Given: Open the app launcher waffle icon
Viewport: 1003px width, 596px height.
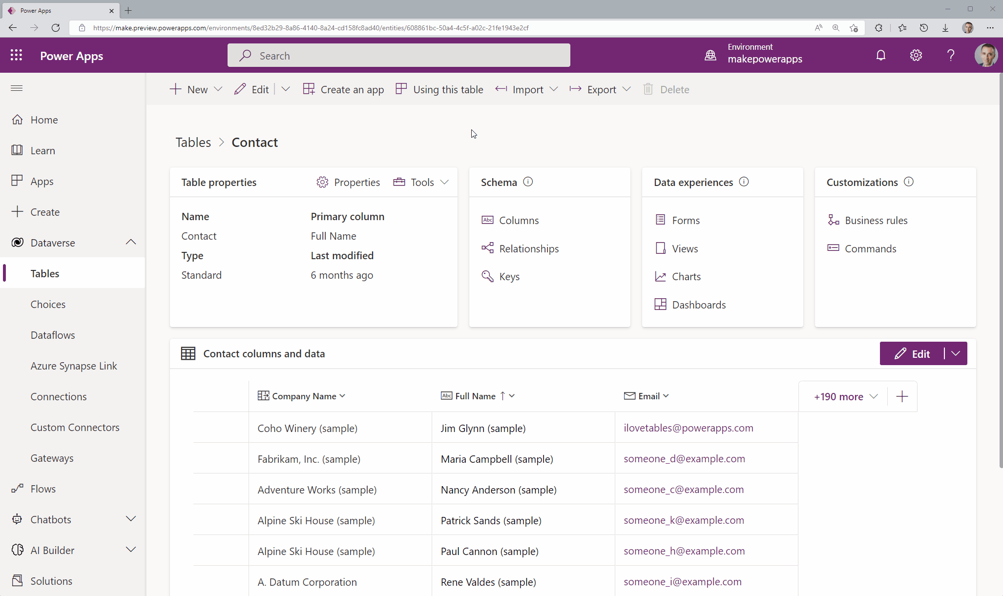Looking at the screenshot, I should coord(16,55).
